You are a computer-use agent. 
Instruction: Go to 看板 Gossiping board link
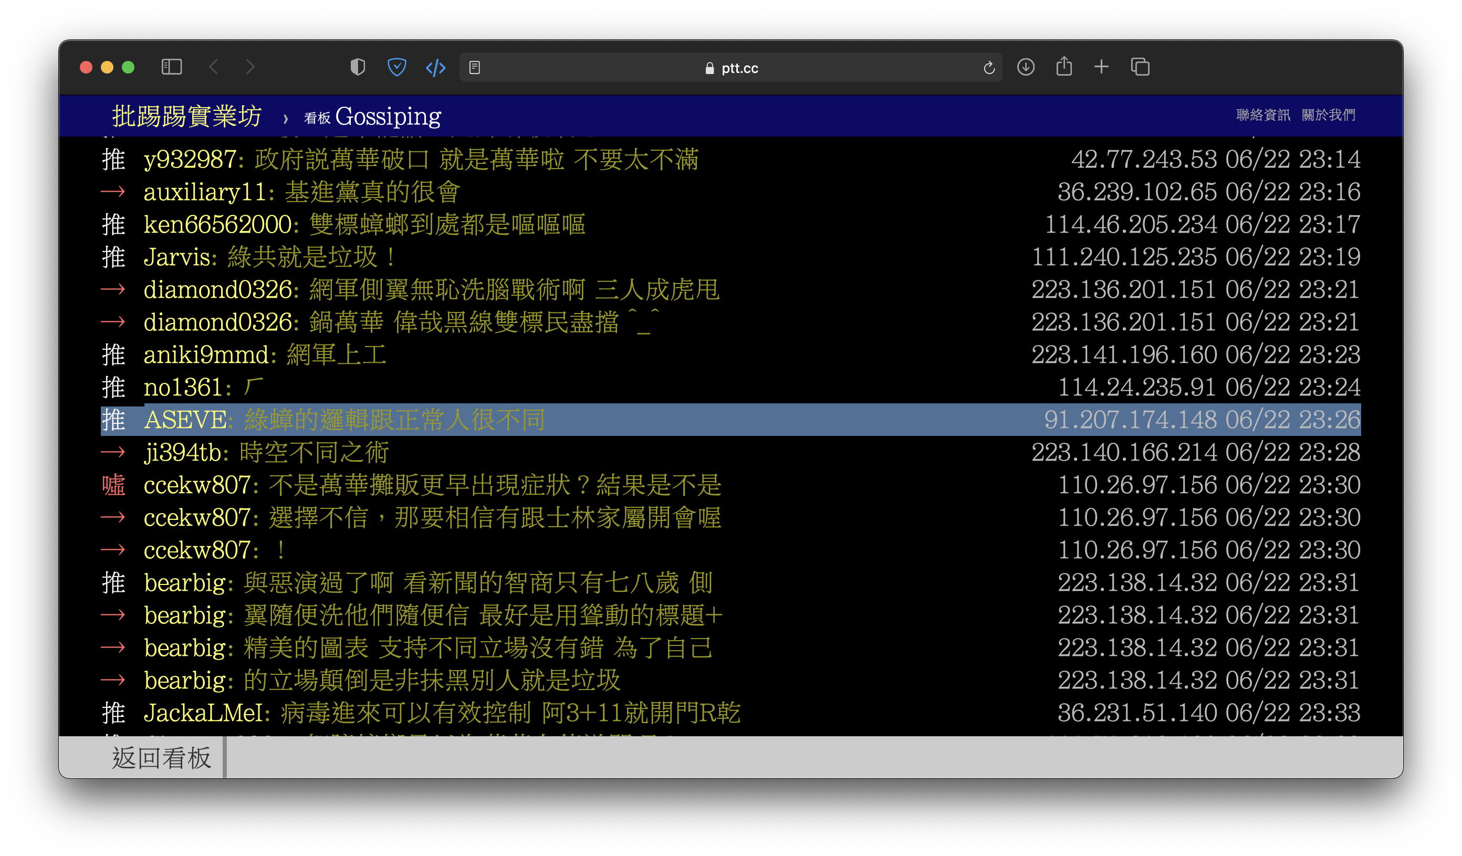372,117
